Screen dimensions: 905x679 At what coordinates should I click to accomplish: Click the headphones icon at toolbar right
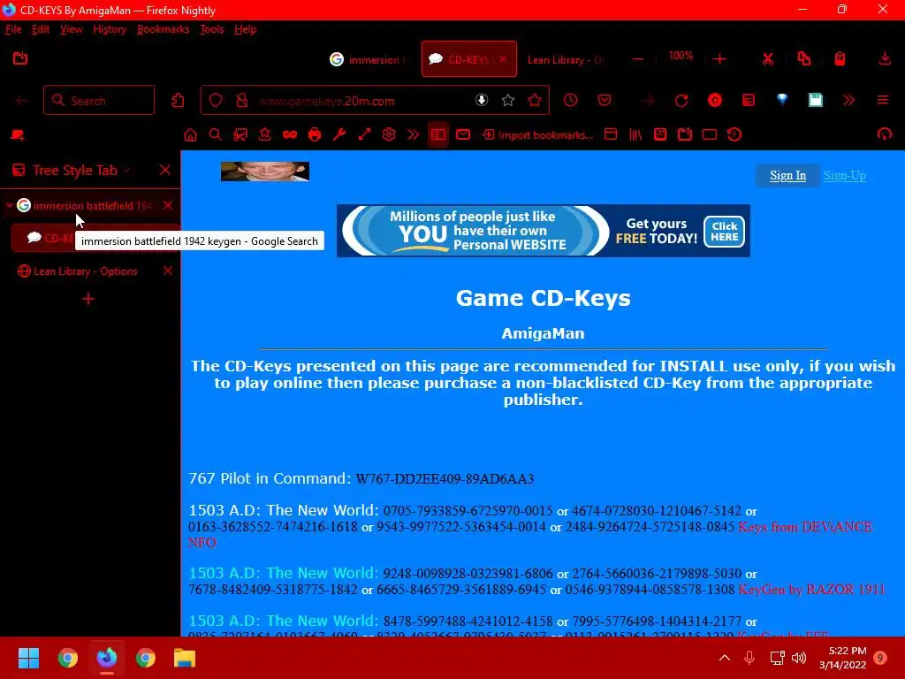point(884,135)
